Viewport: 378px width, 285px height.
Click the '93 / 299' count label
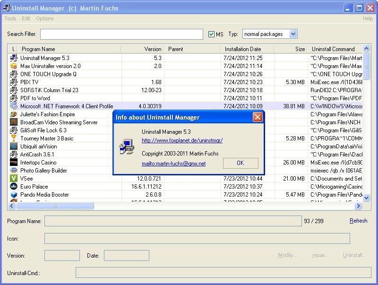(x=314, y=221)
